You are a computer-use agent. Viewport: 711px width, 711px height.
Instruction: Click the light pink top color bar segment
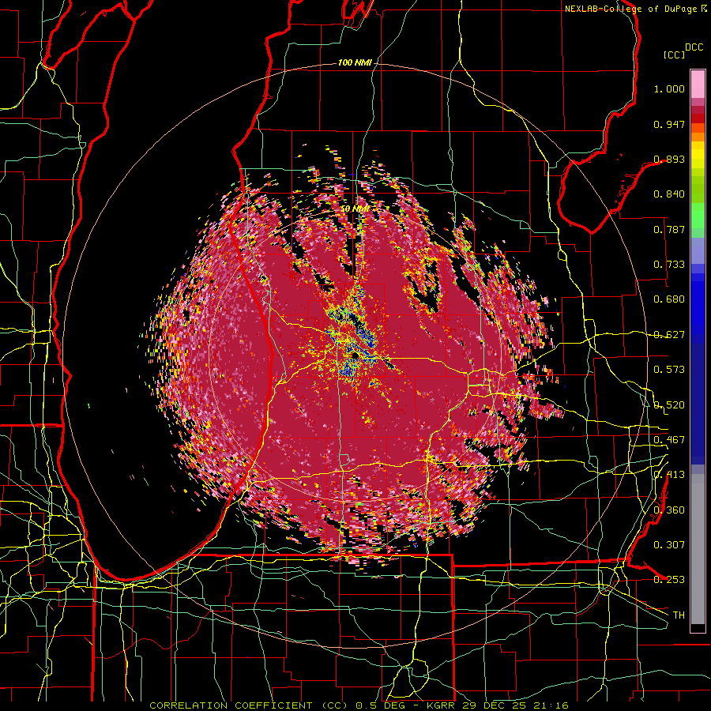pos(698,85)
